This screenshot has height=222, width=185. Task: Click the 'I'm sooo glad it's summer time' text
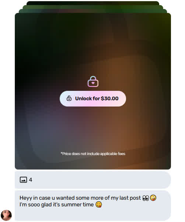point(56,205)
